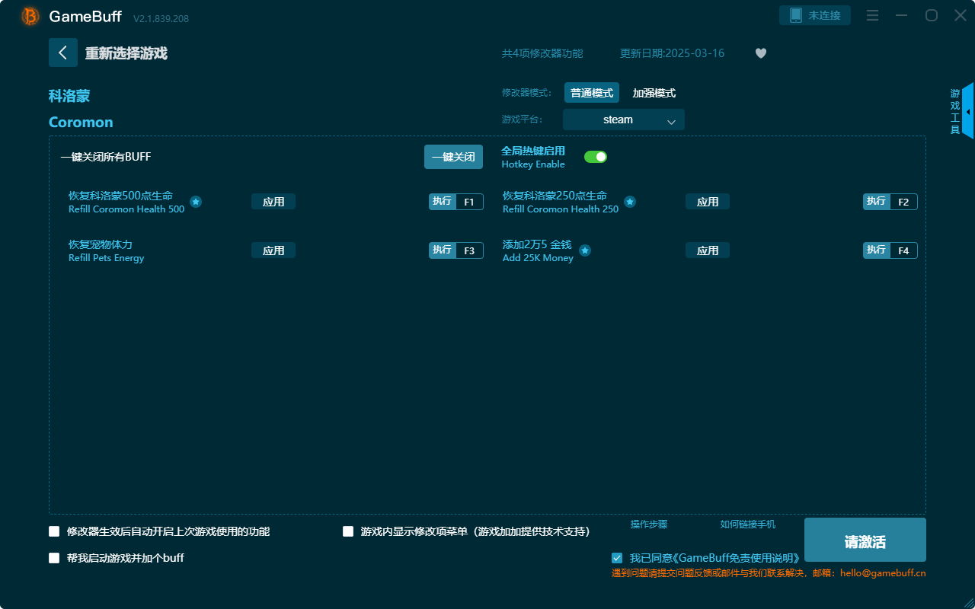Open the 如何链接手机 link
This screenshot has height=609, width=975.
(746, 525)
